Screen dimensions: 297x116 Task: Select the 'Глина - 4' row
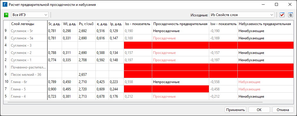pos(149,96)
